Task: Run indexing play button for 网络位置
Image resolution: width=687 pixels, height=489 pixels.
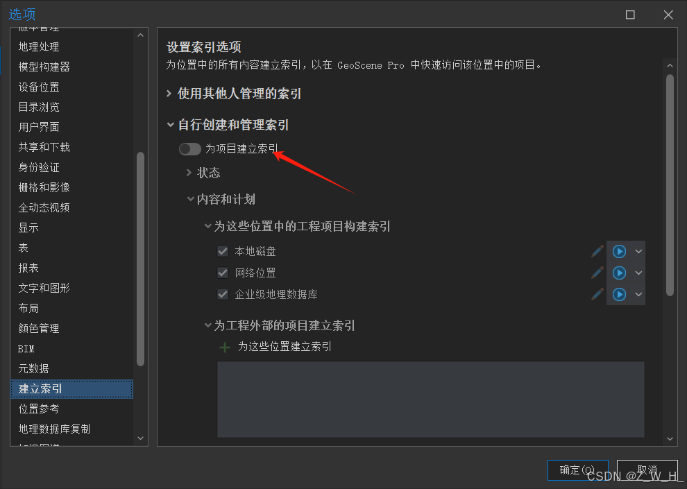Action: (619, 273)
